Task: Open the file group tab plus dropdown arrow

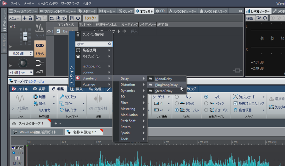Action: [60, 123]
